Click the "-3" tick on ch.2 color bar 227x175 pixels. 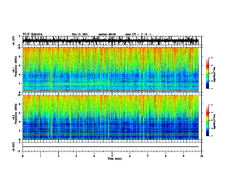[x=212, y=105]
